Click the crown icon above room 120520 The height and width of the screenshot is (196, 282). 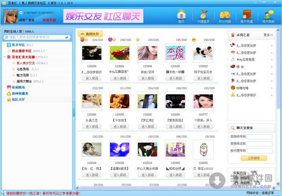(194, 40)
